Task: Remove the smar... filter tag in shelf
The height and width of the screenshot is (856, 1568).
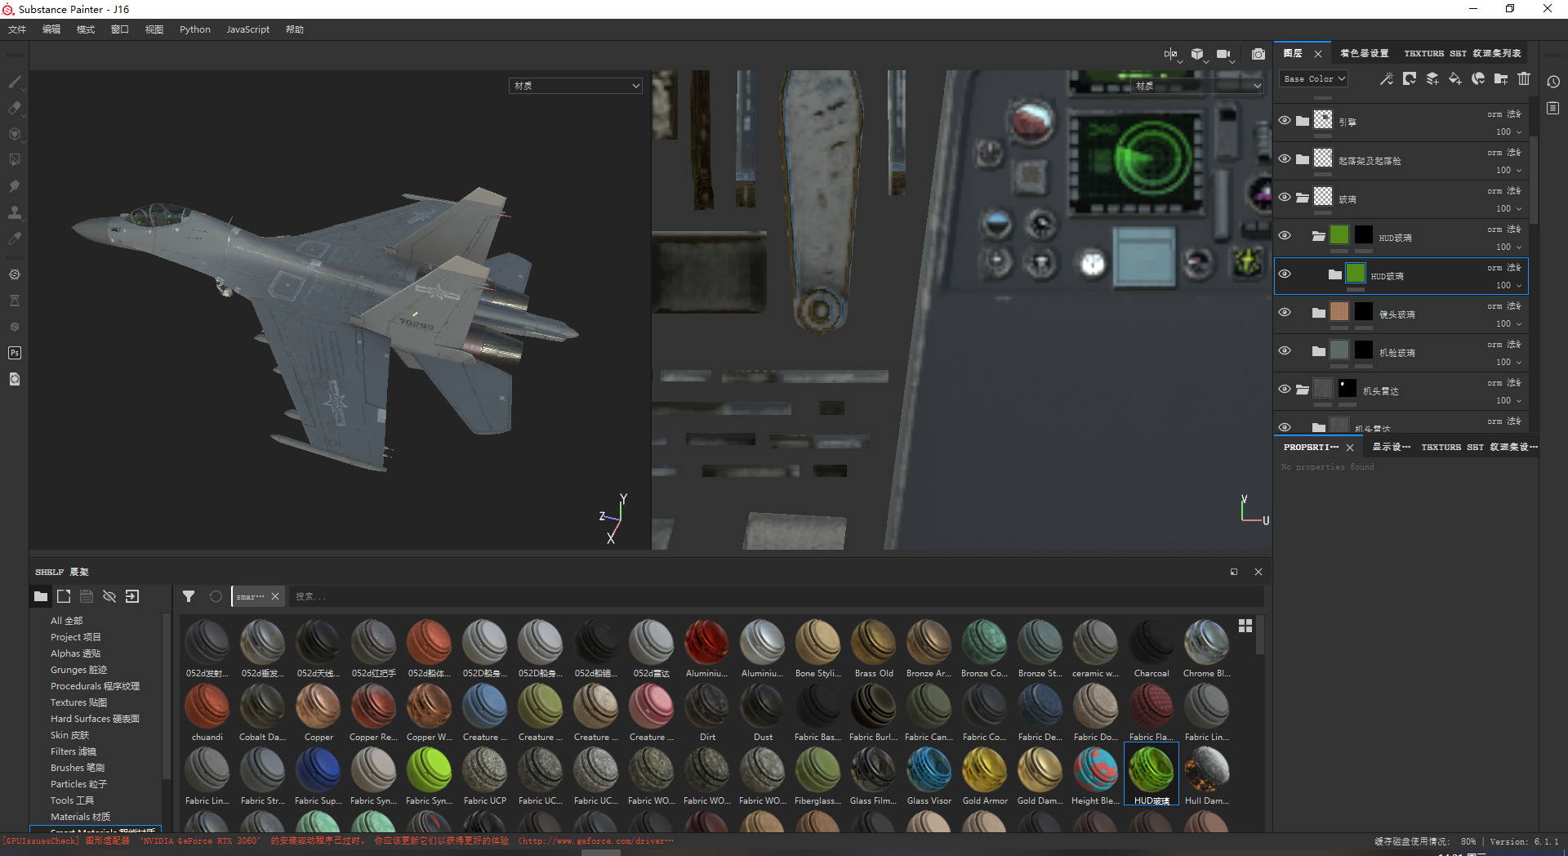Action: point(275,596)
